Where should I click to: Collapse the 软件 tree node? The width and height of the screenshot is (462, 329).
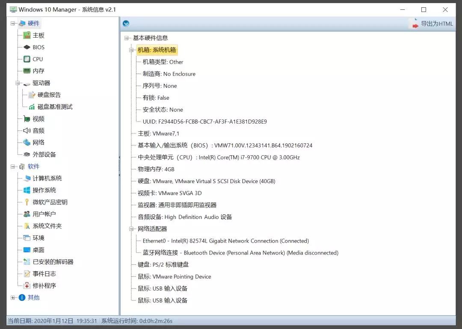coord(13,166)
